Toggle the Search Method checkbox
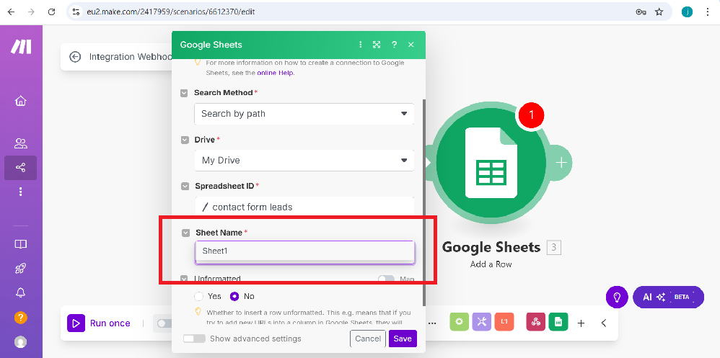This screenshot has height=358, width=720. [184, 93]
